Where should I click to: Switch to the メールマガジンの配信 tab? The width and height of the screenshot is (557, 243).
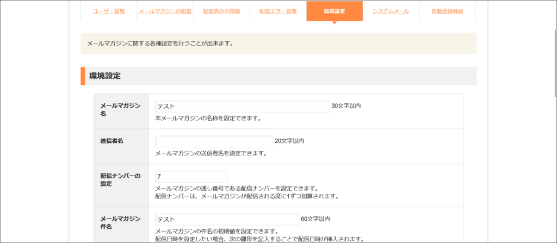click(x=165, y=11)
